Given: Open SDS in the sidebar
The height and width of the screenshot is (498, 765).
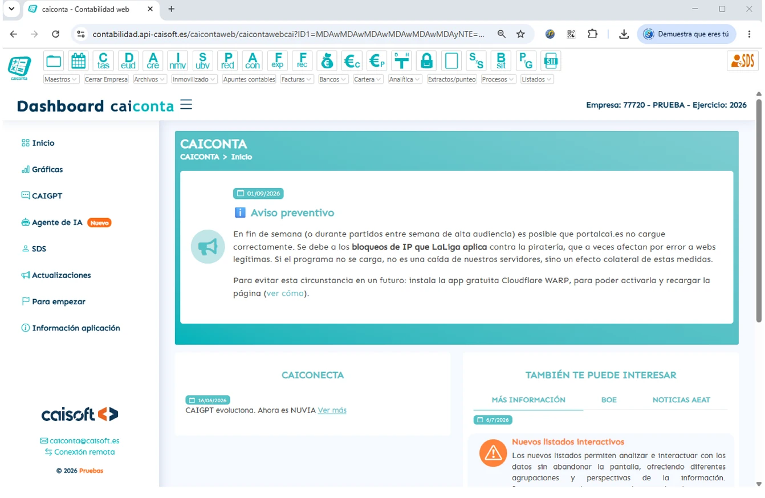Looking at the screenshot, I should [34, 248].
